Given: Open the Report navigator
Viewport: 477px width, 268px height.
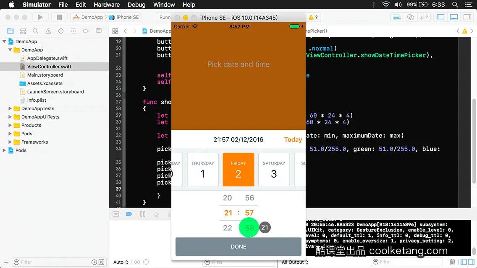Looking at the screenshot, I should click(99, 31).
